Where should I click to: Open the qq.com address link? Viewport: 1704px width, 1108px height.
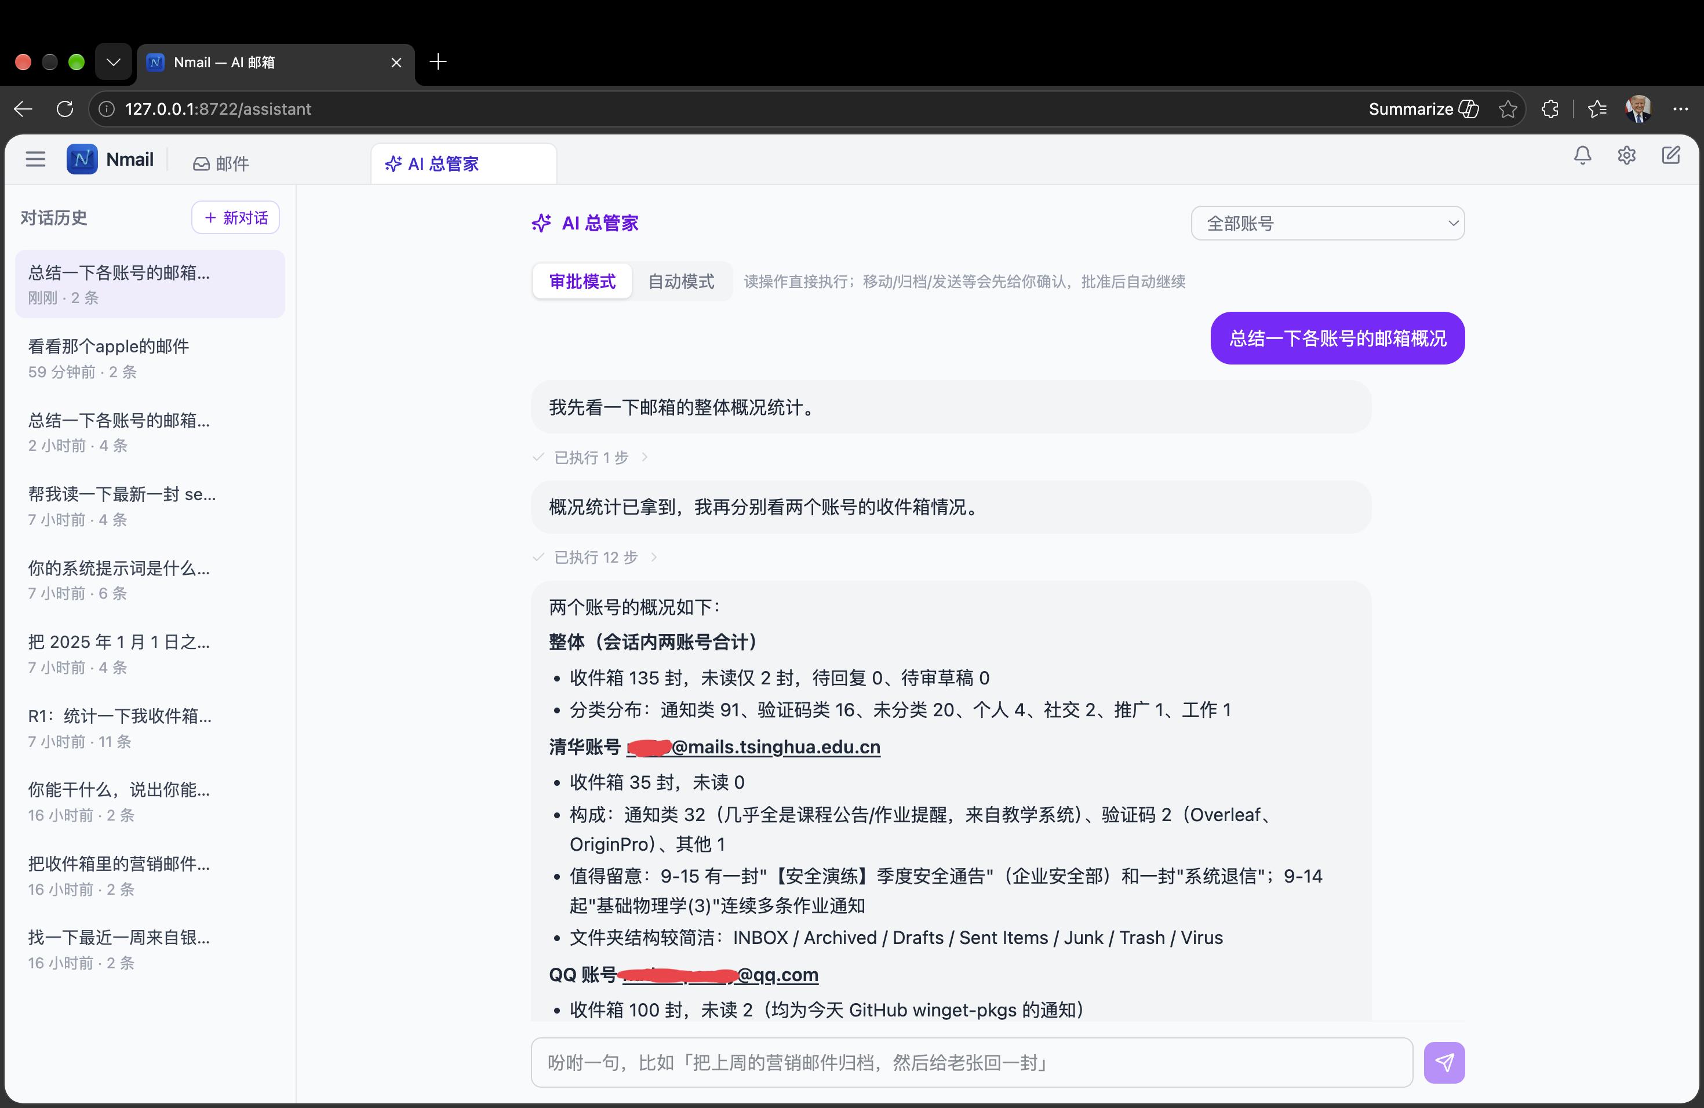[720, 974]
